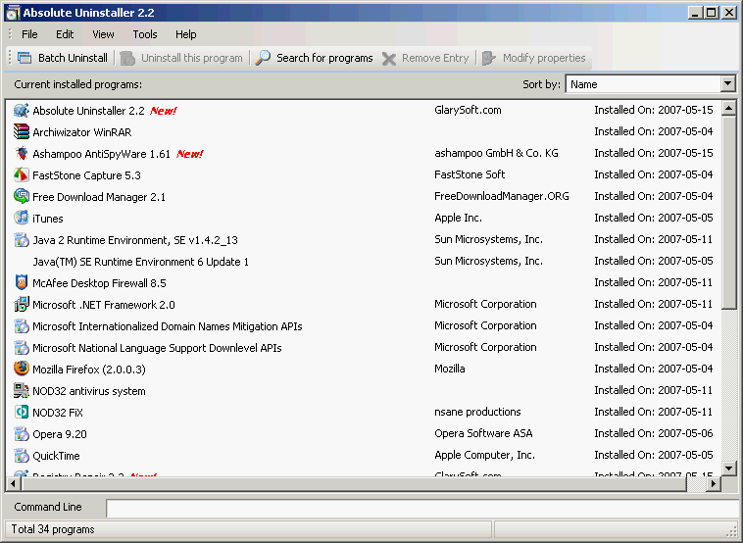This screenshot has height=543, width=743.
Task: Select the Mozilla Firefox icon
Action: pyautogui.click(x=22, y=369)
